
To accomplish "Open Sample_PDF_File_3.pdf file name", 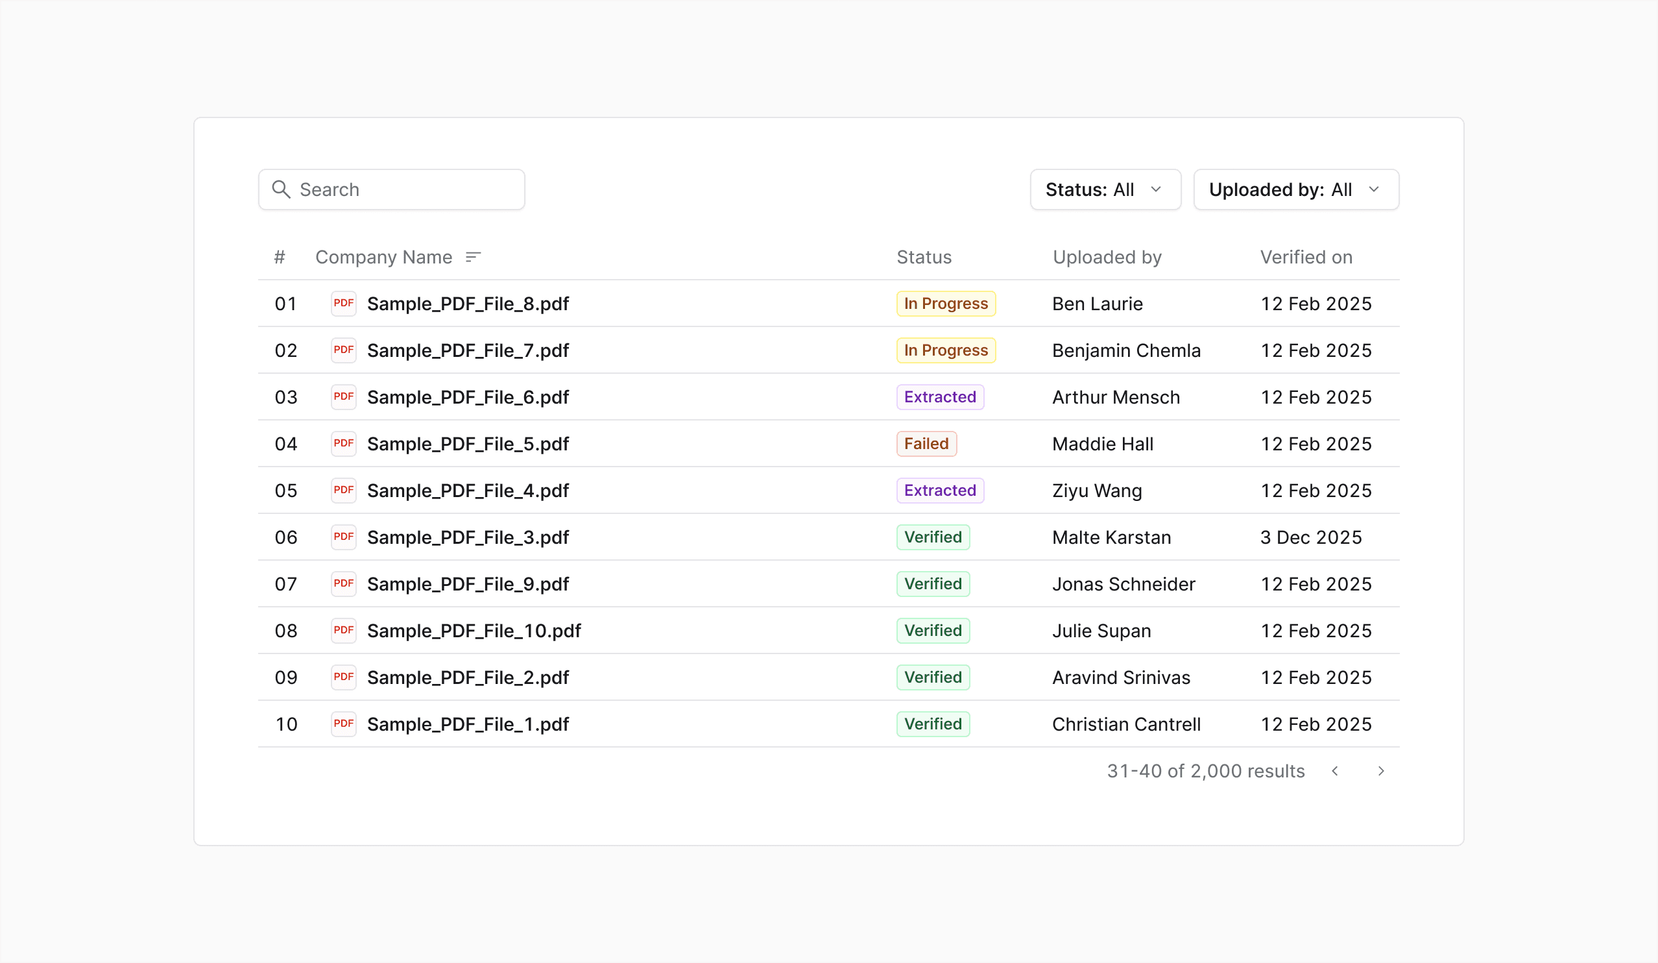I will [x=468, y=538].
